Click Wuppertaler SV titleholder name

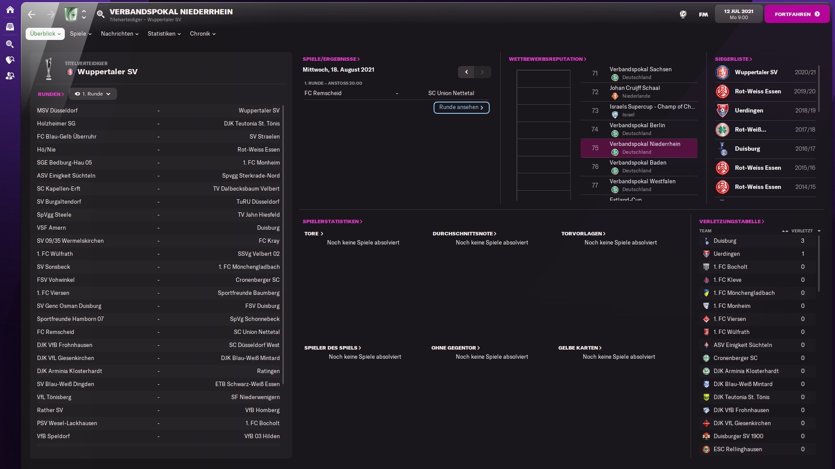[107, 72]
